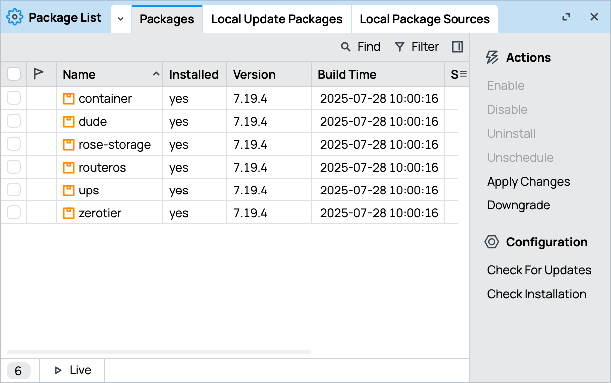Open the Filter funnel tool
This screenshot has width=611, height=383.
tap(399, 47)
